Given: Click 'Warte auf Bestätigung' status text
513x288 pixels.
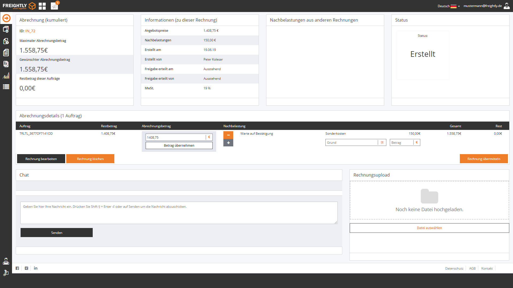Looking at the screenshot, I should 256,134.
